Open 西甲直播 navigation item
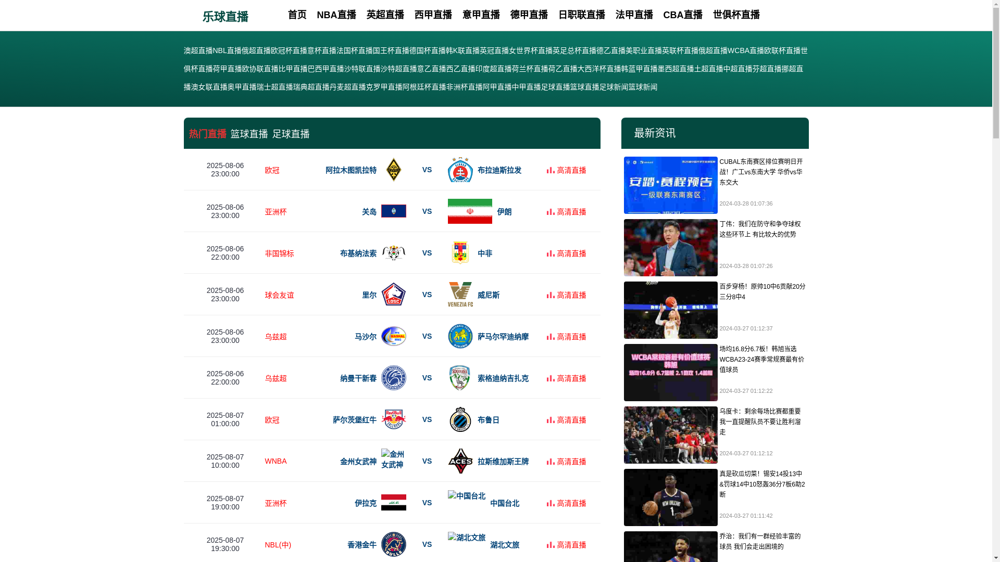The width and height of the screenshot is (1000, 562). (x=433, y=15)
